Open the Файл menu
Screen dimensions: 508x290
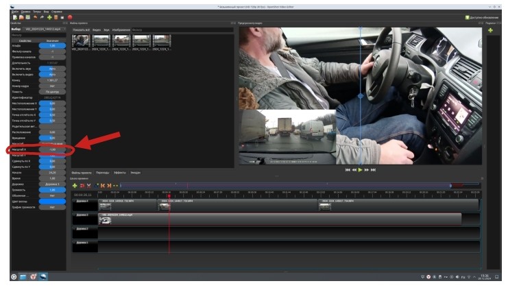pos(14,11)
